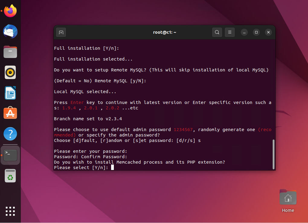Open Ubuntu Software store
Viewport: 308px width, 223px height.
coord(10,113)
